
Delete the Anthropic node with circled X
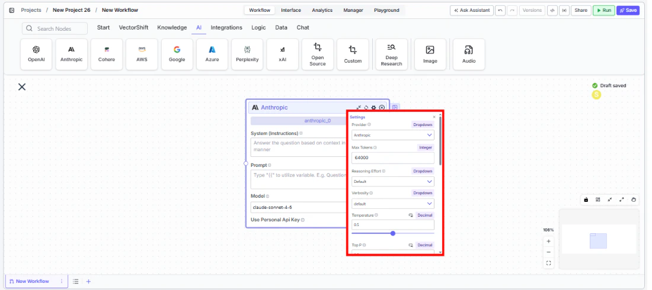point(382,108)
